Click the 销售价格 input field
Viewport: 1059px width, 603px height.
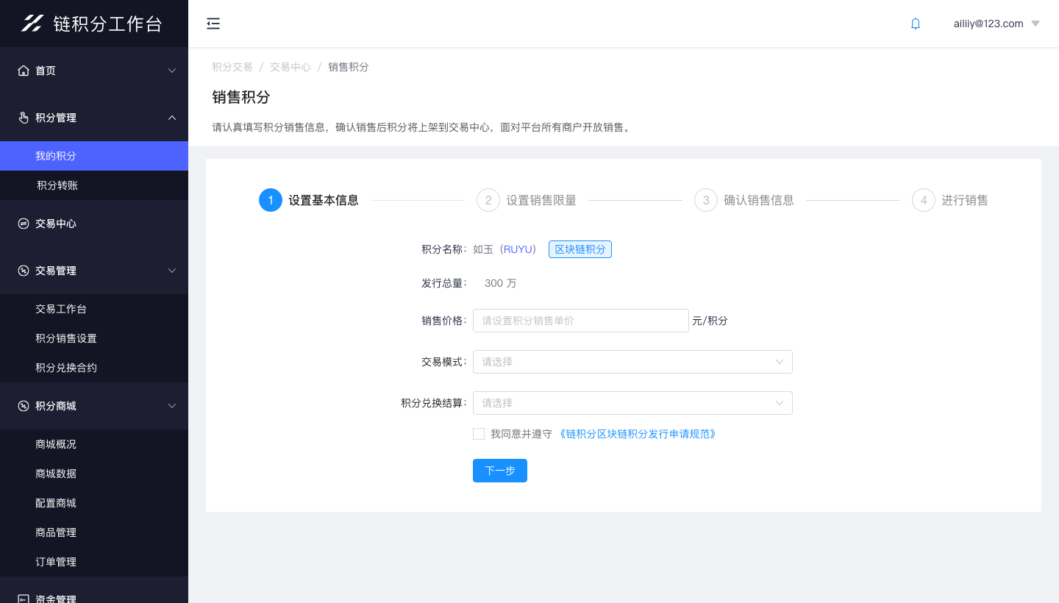[580, 320]
